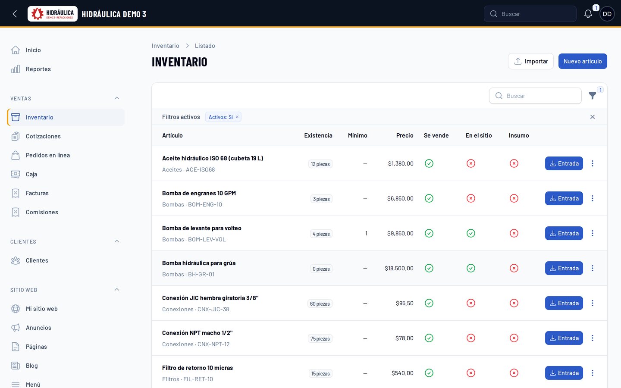Open Clientes in the sidebar
Viewport: 621px width, 388px height.
pos(66,260)
